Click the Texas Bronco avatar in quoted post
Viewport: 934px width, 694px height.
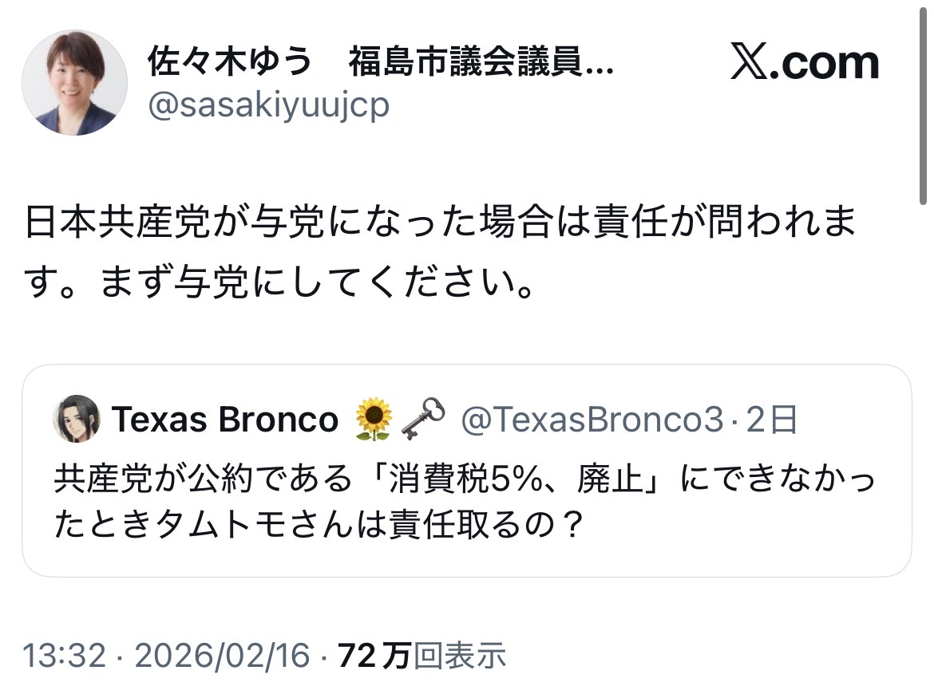tap(77, 418)
